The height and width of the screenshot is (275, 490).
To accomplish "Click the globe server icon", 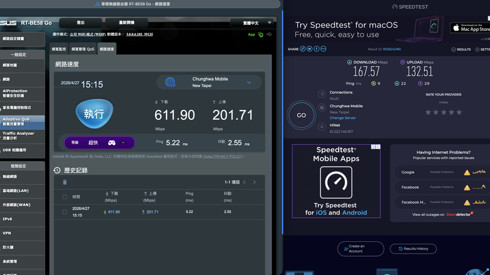I will [170, 82].
